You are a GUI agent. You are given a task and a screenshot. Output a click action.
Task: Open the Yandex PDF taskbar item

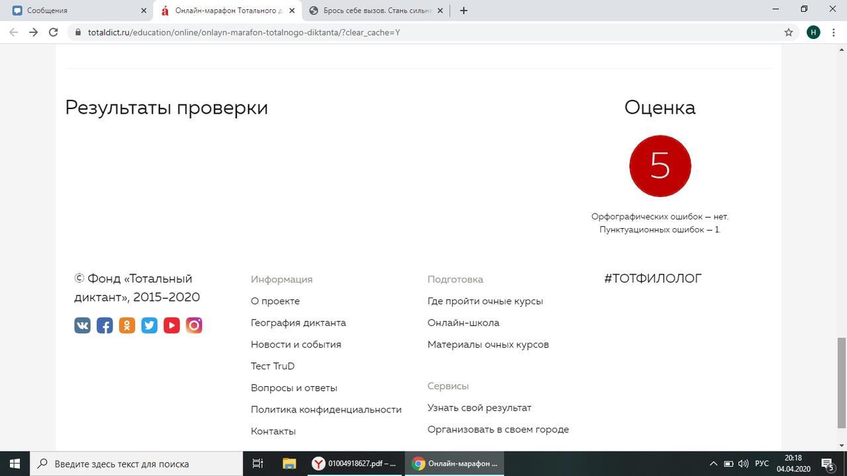click(355, 463)
